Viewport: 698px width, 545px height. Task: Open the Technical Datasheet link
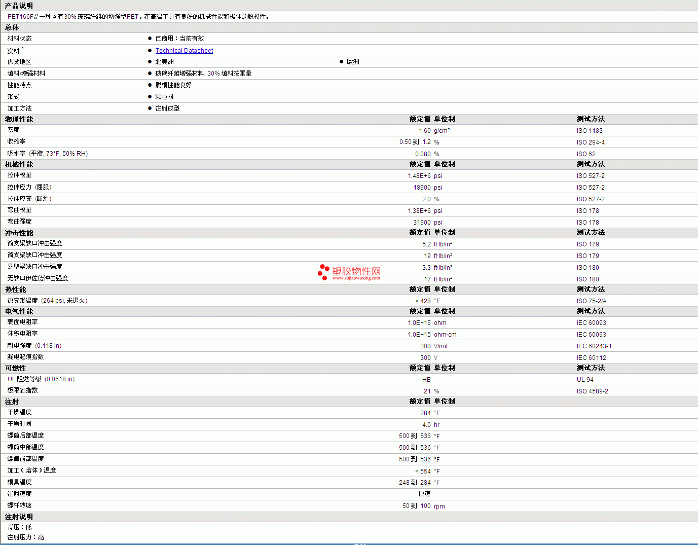184,51
